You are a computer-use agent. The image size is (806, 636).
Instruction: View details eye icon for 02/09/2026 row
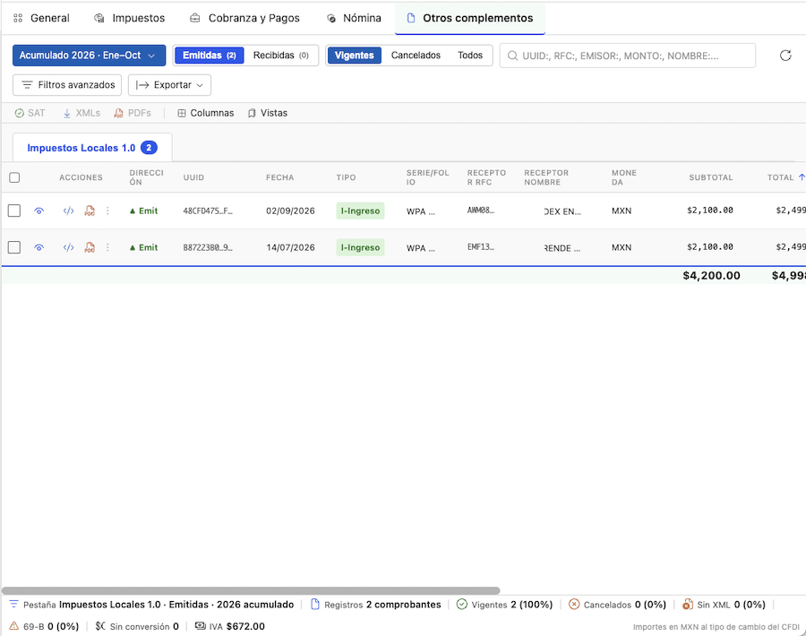[39, 211]
